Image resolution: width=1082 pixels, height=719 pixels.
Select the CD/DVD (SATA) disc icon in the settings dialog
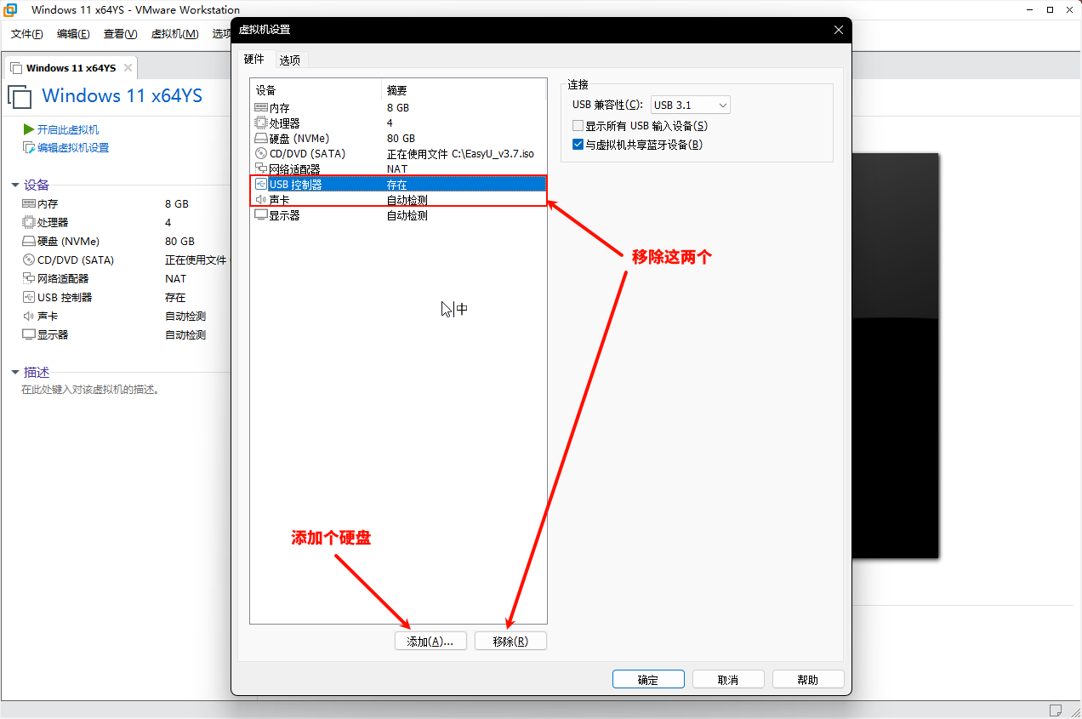click(x=261, y=154)
